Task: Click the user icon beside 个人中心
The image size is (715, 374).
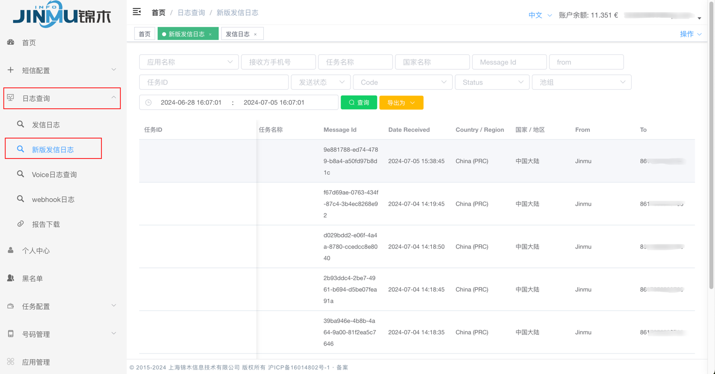Action: (x=10, y=250)
